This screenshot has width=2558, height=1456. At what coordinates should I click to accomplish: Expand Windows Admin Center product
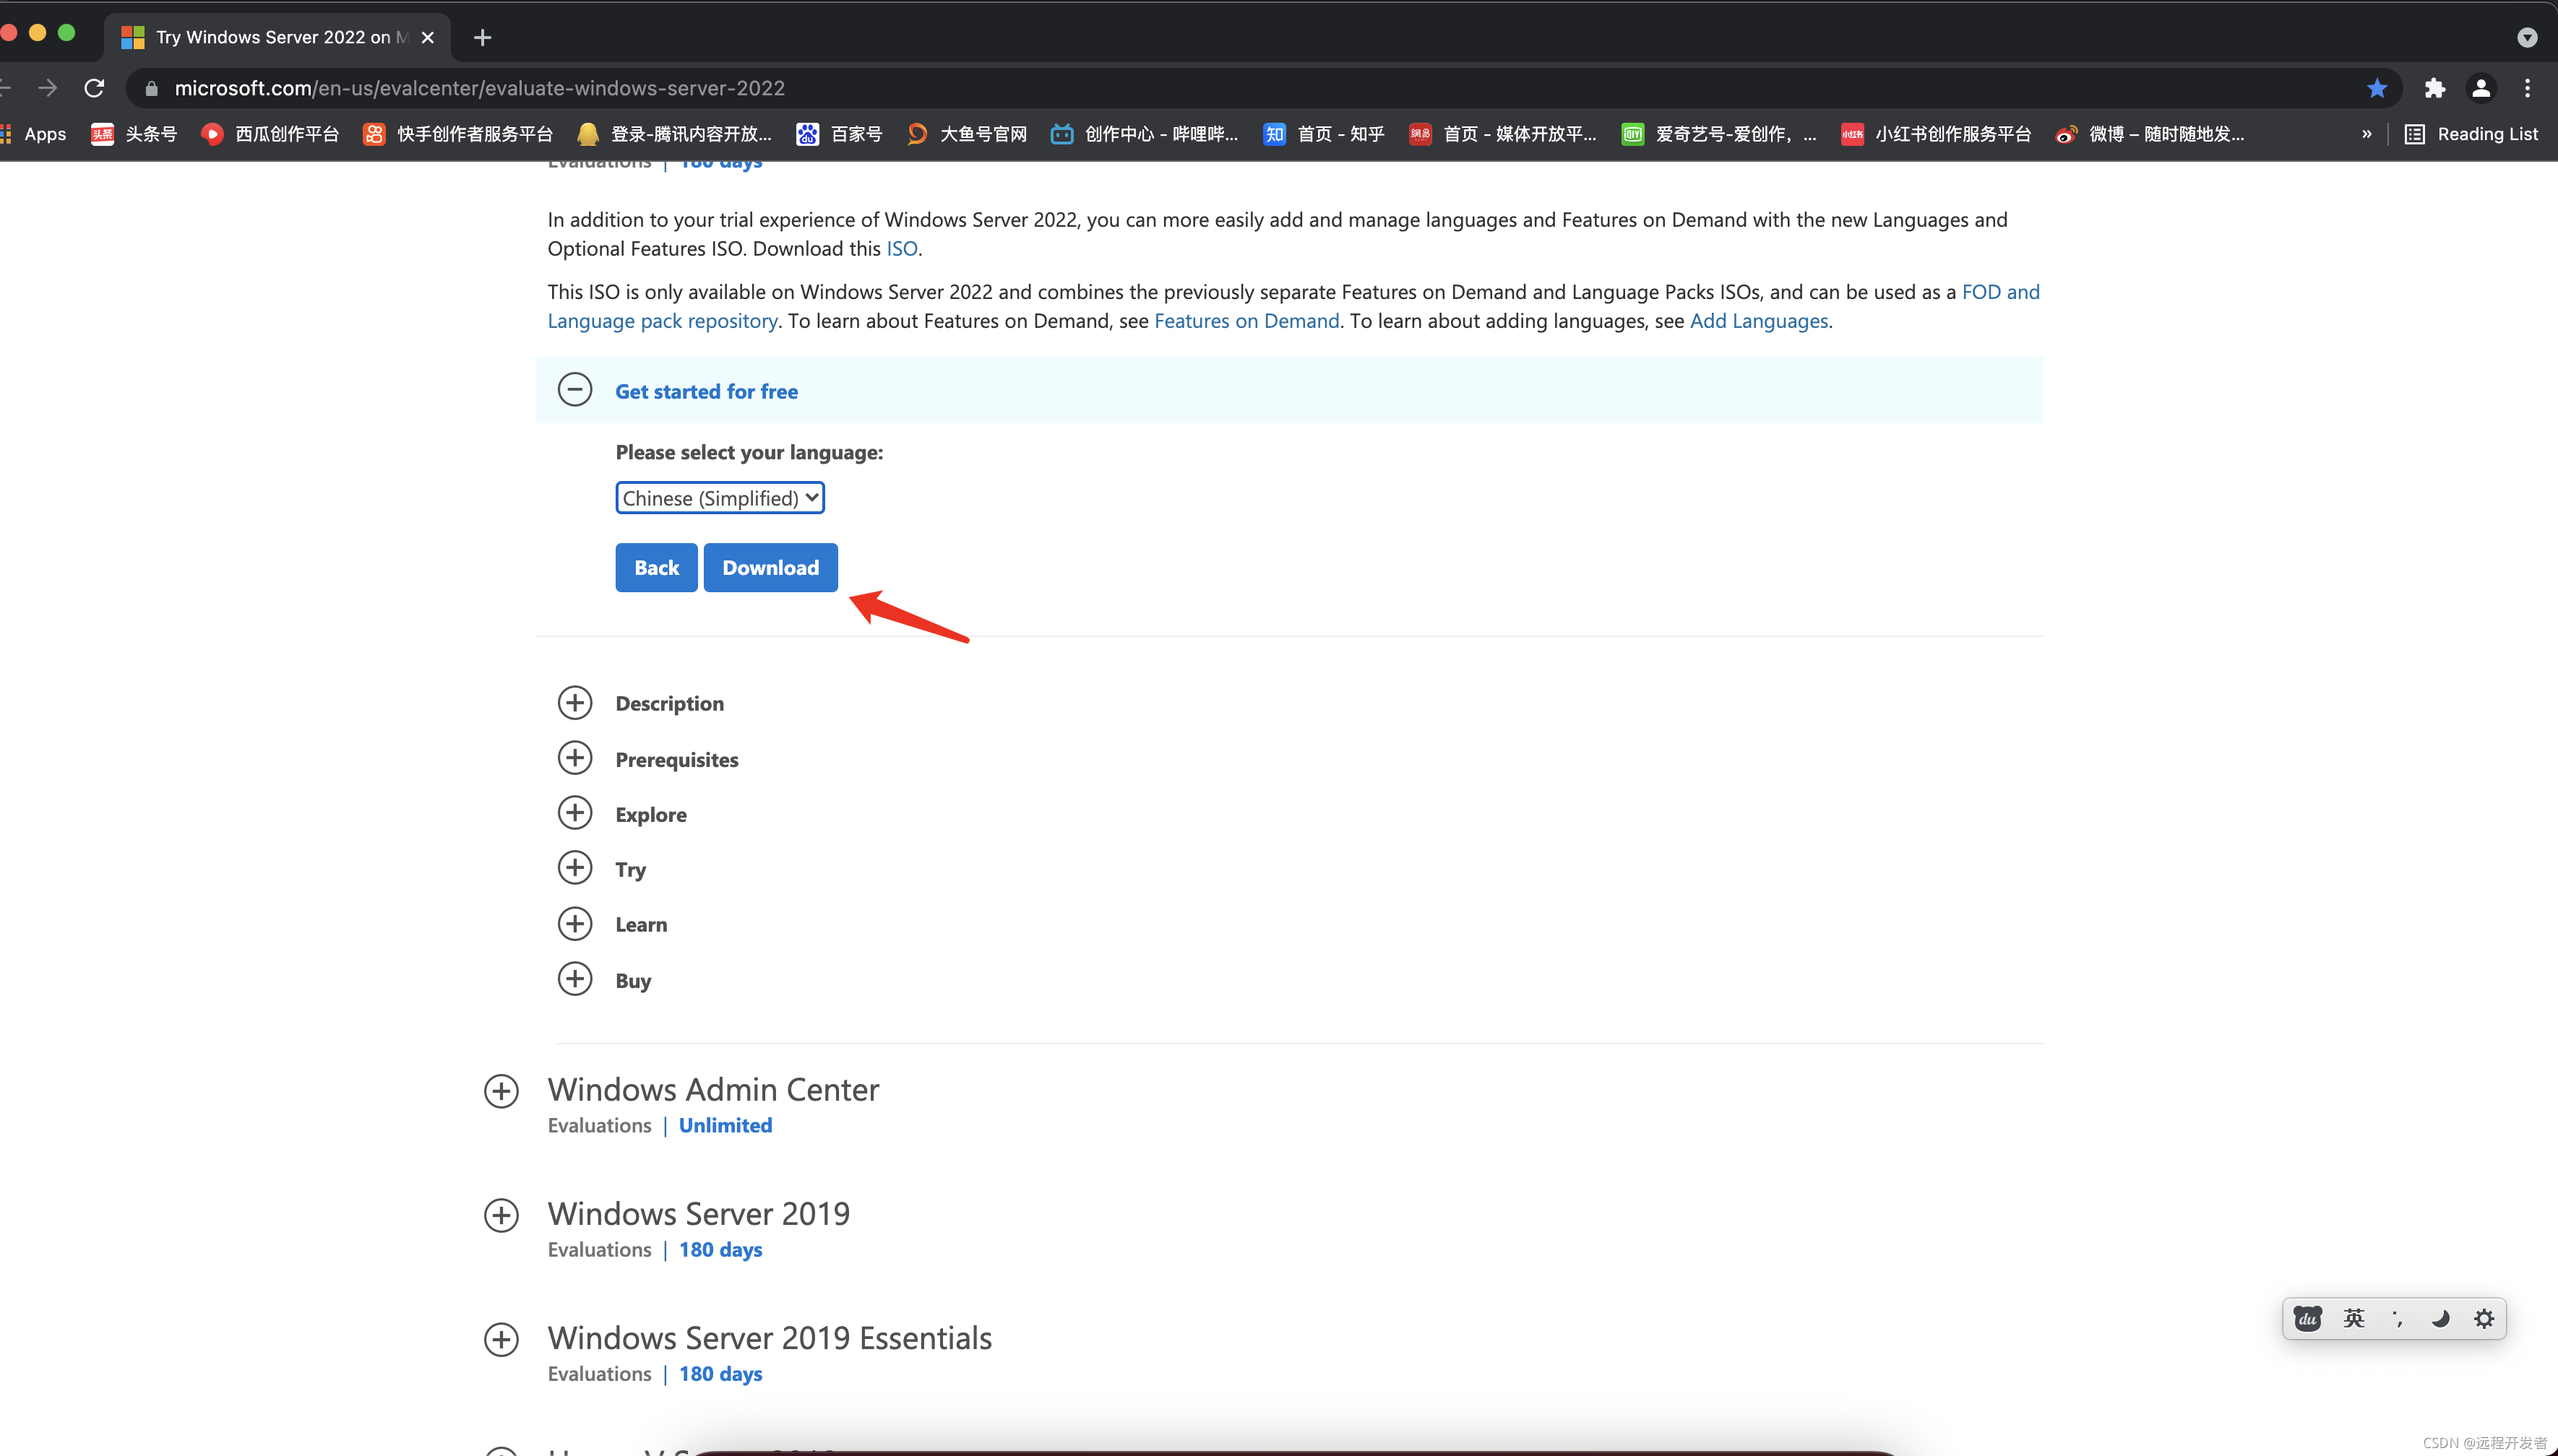click(x=501, y=1091)
